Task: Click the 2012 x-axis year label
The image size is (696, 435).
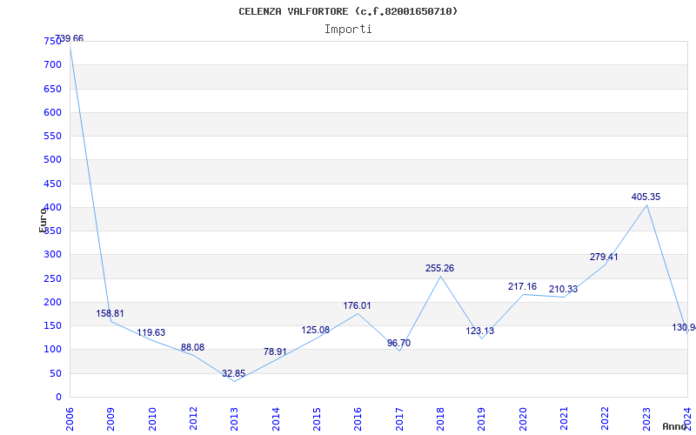Action: click(193, 418)
